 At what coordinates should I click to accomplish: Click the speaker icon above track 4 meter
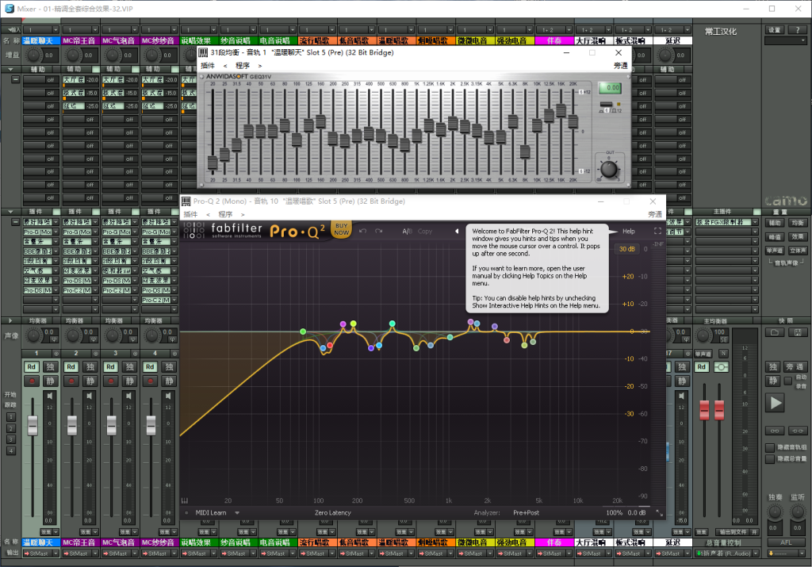click(x=168, y=397)
